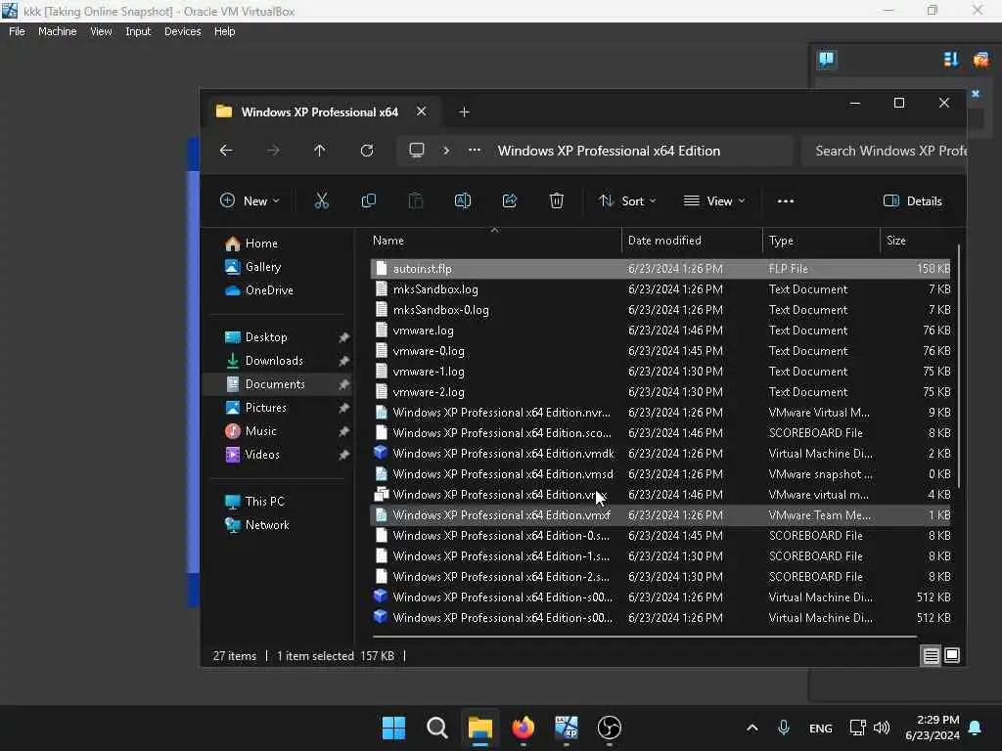This screenshot has width=1002, height=751.
Task: Open the Windows Start button
Action: [x=393, y=728]
